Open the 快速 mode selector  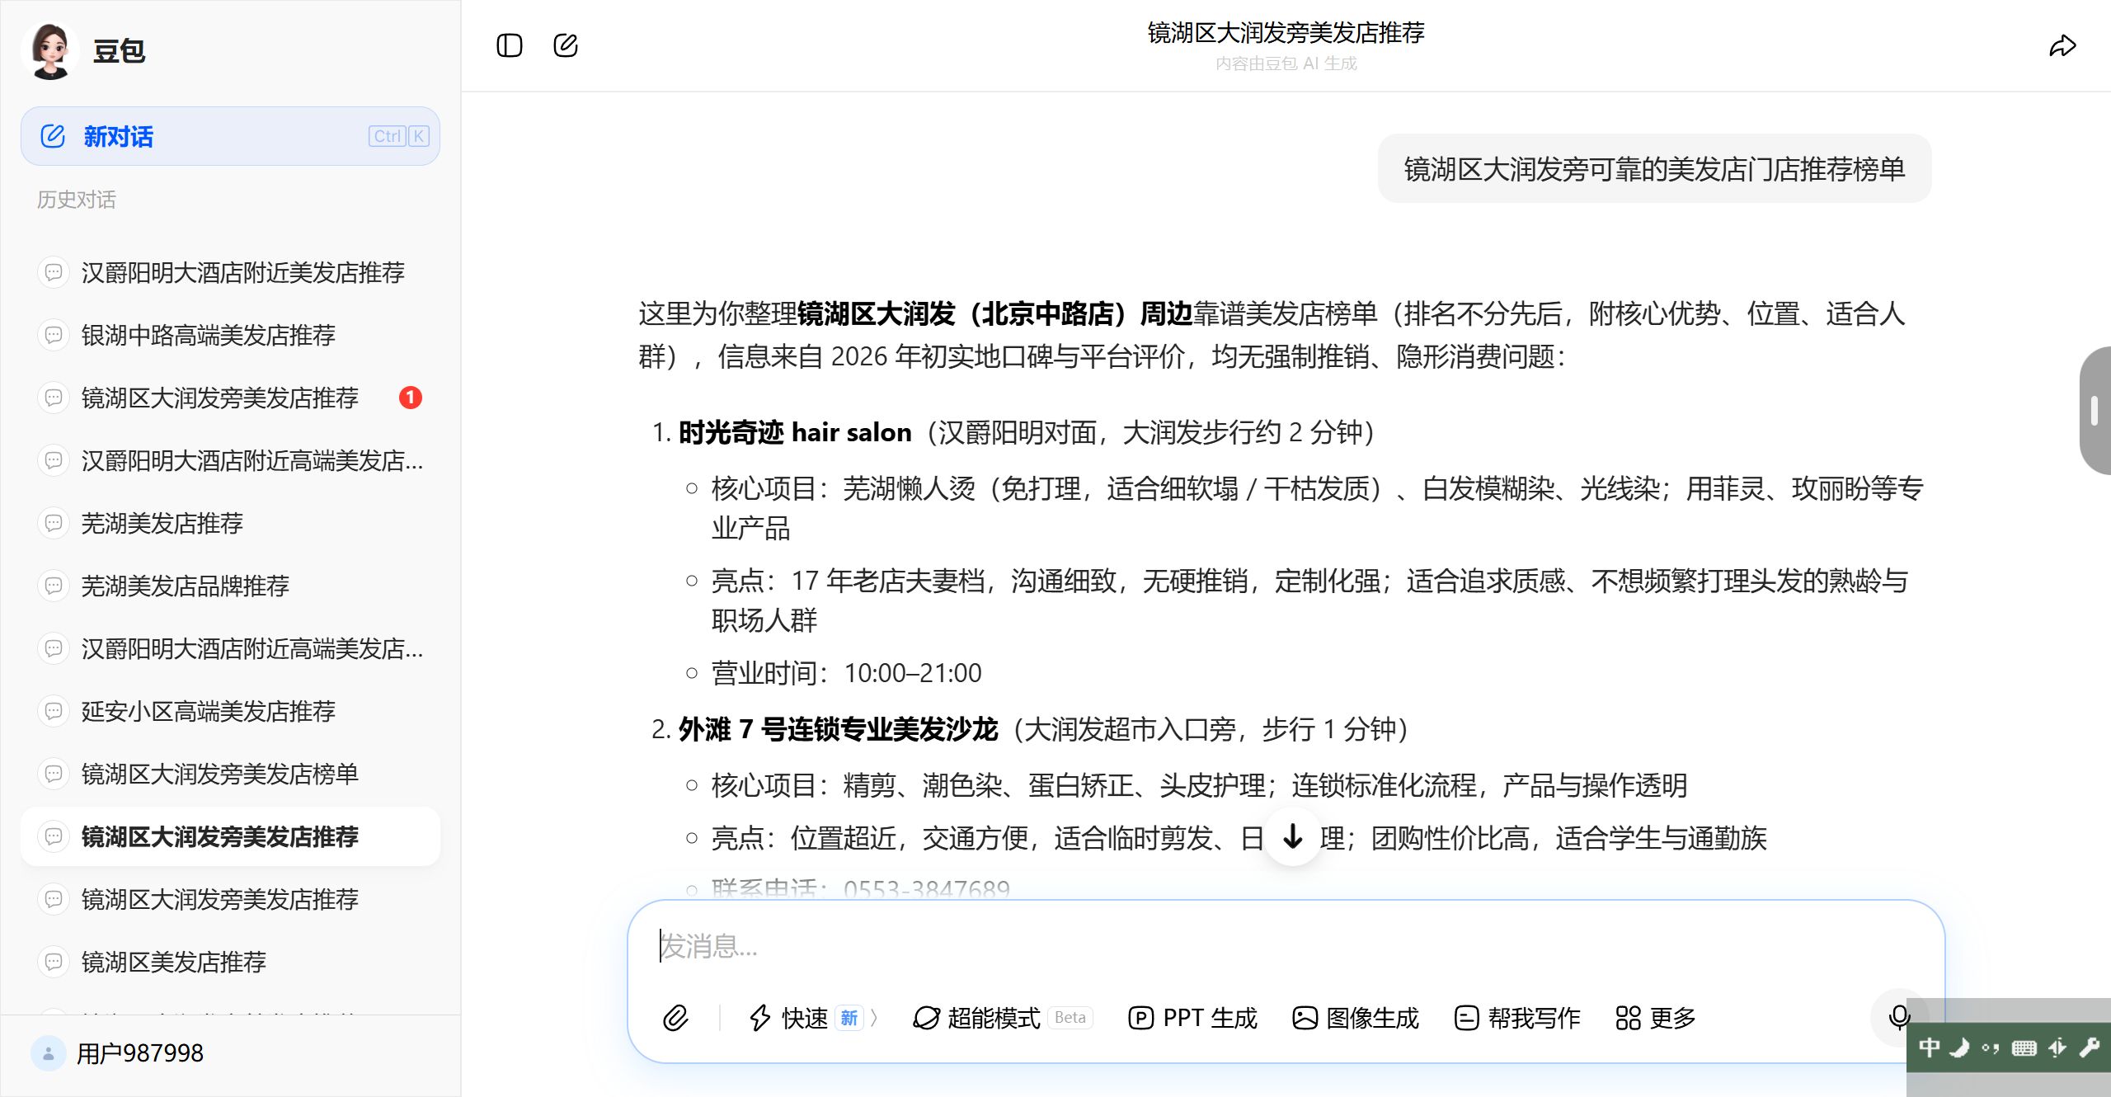click(814, 1018)
